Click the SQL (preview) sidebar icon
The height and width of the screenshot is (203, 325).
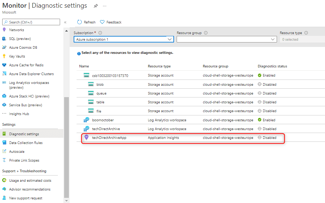point(4,38)
